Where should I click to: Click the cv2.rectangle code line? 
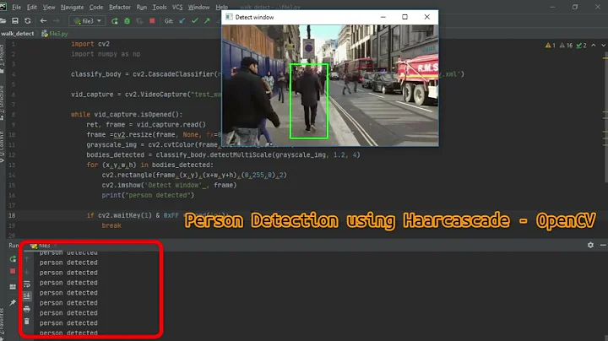point(195,176)
